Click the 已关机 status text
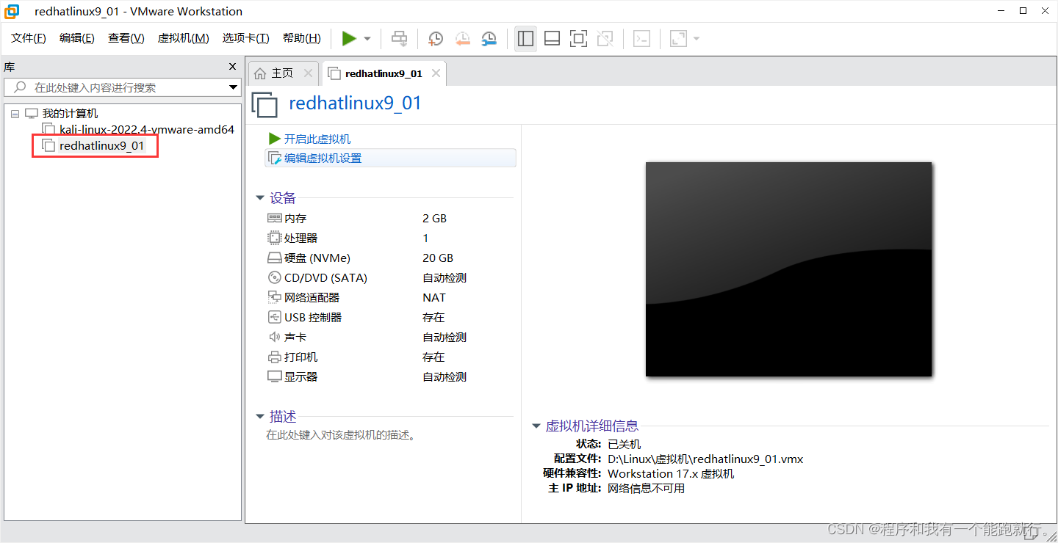Screen dimensions: 1058x543 point(624,445)
